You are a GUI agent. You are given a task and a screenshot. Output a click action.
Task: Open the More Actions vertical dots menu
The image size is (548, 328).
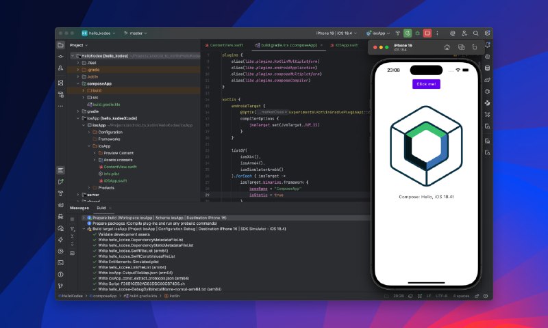coord(437,33)
